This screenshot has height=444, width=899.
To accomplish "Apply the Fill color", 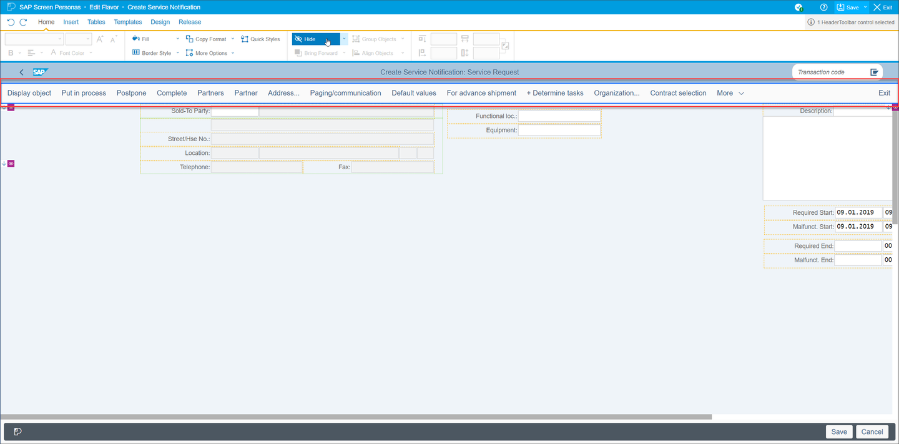I will coord(140,39).
